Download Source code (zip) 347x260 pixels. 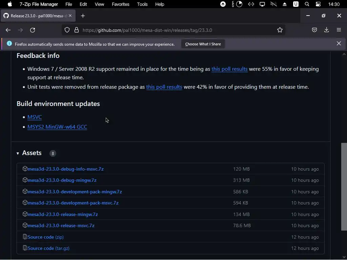tap(46, 237)
